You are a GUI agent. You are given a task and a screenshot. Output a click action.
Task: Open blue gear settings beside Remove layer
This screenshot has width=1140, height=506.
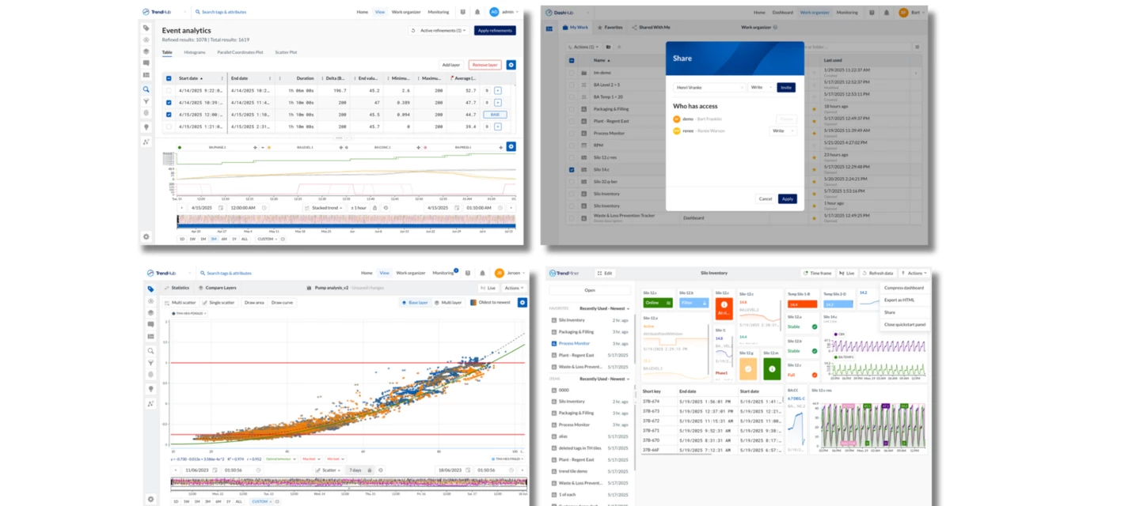point(511,65)
